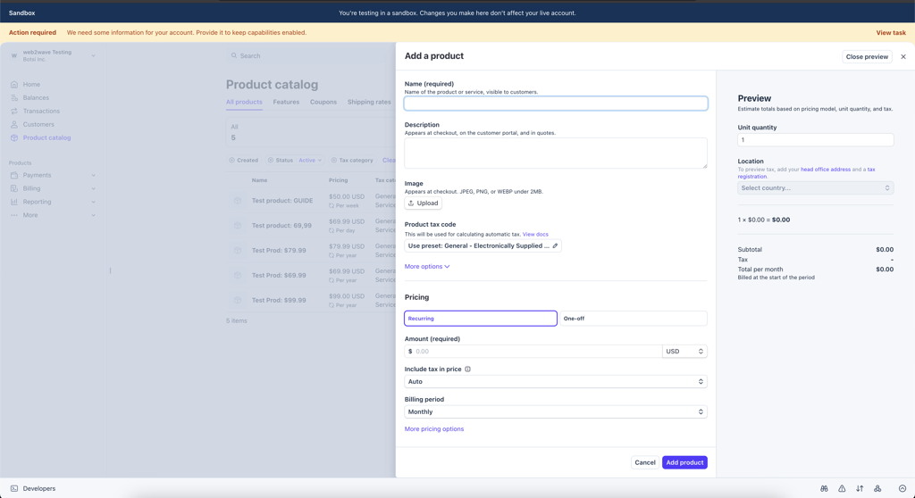Screen dimensions: 915x498
Task: Click the Close preview button
Action: point(867,56)
